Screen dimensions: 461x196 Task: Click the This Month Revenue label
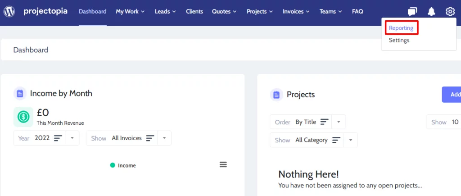click(60, 123)
